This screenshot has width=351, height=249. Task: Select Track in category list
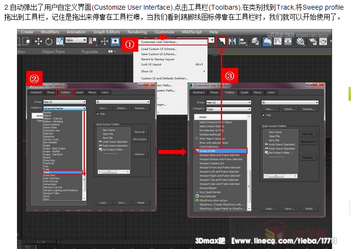click(63, 172)
